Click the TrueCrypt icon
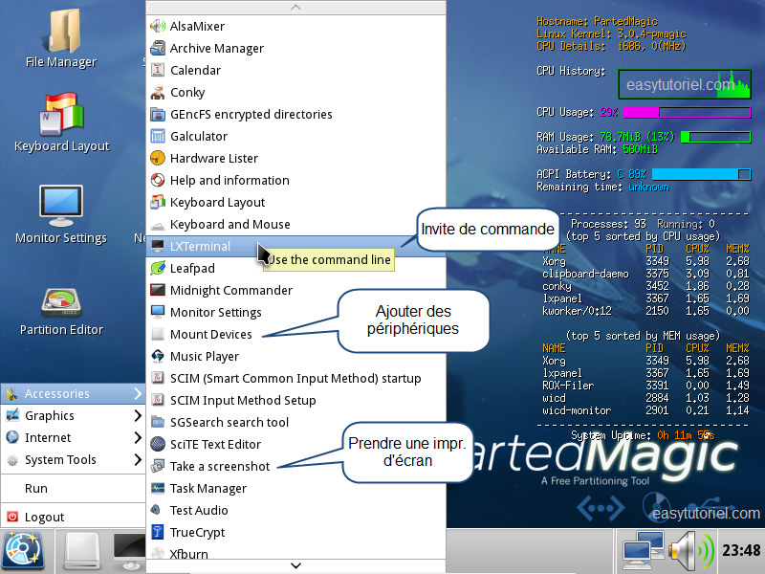Screen dimensions: 765x574 point(158,532)
